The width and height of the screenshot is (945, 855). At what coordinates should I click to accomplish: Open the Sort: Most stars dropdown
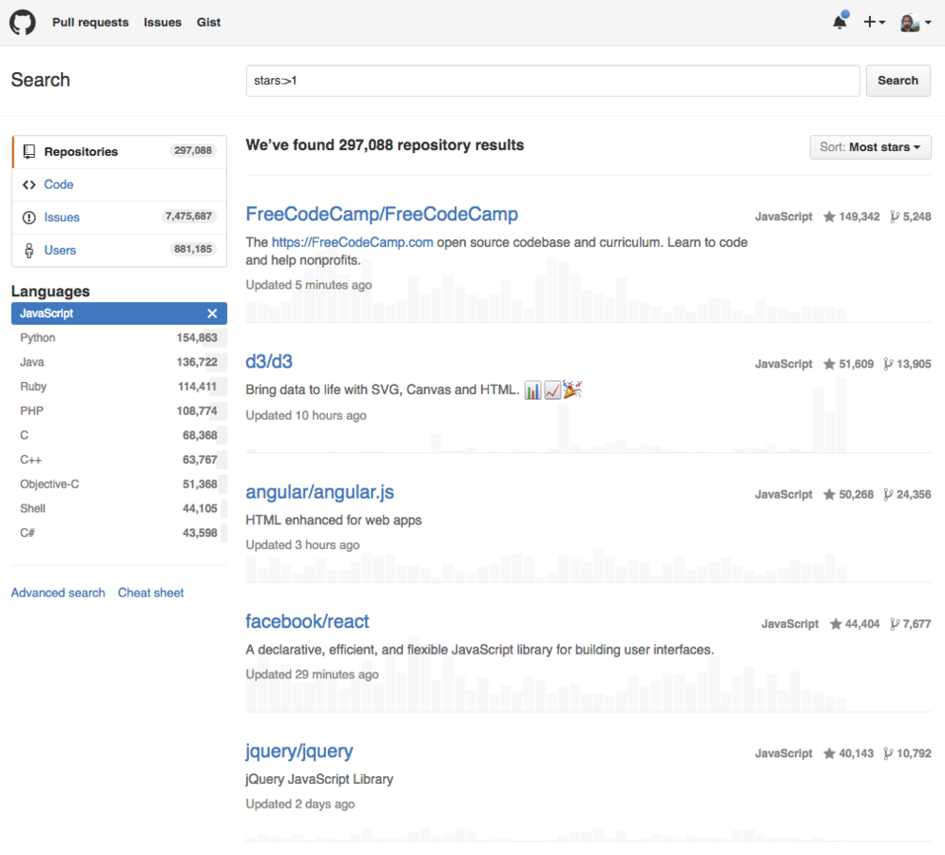pyautogui.click(x=870, y=147)
